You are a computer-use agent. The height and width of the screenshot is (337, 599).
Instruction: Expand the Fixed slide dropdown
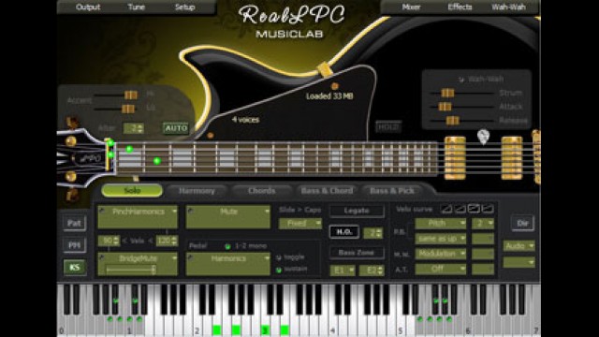(300, 223)
